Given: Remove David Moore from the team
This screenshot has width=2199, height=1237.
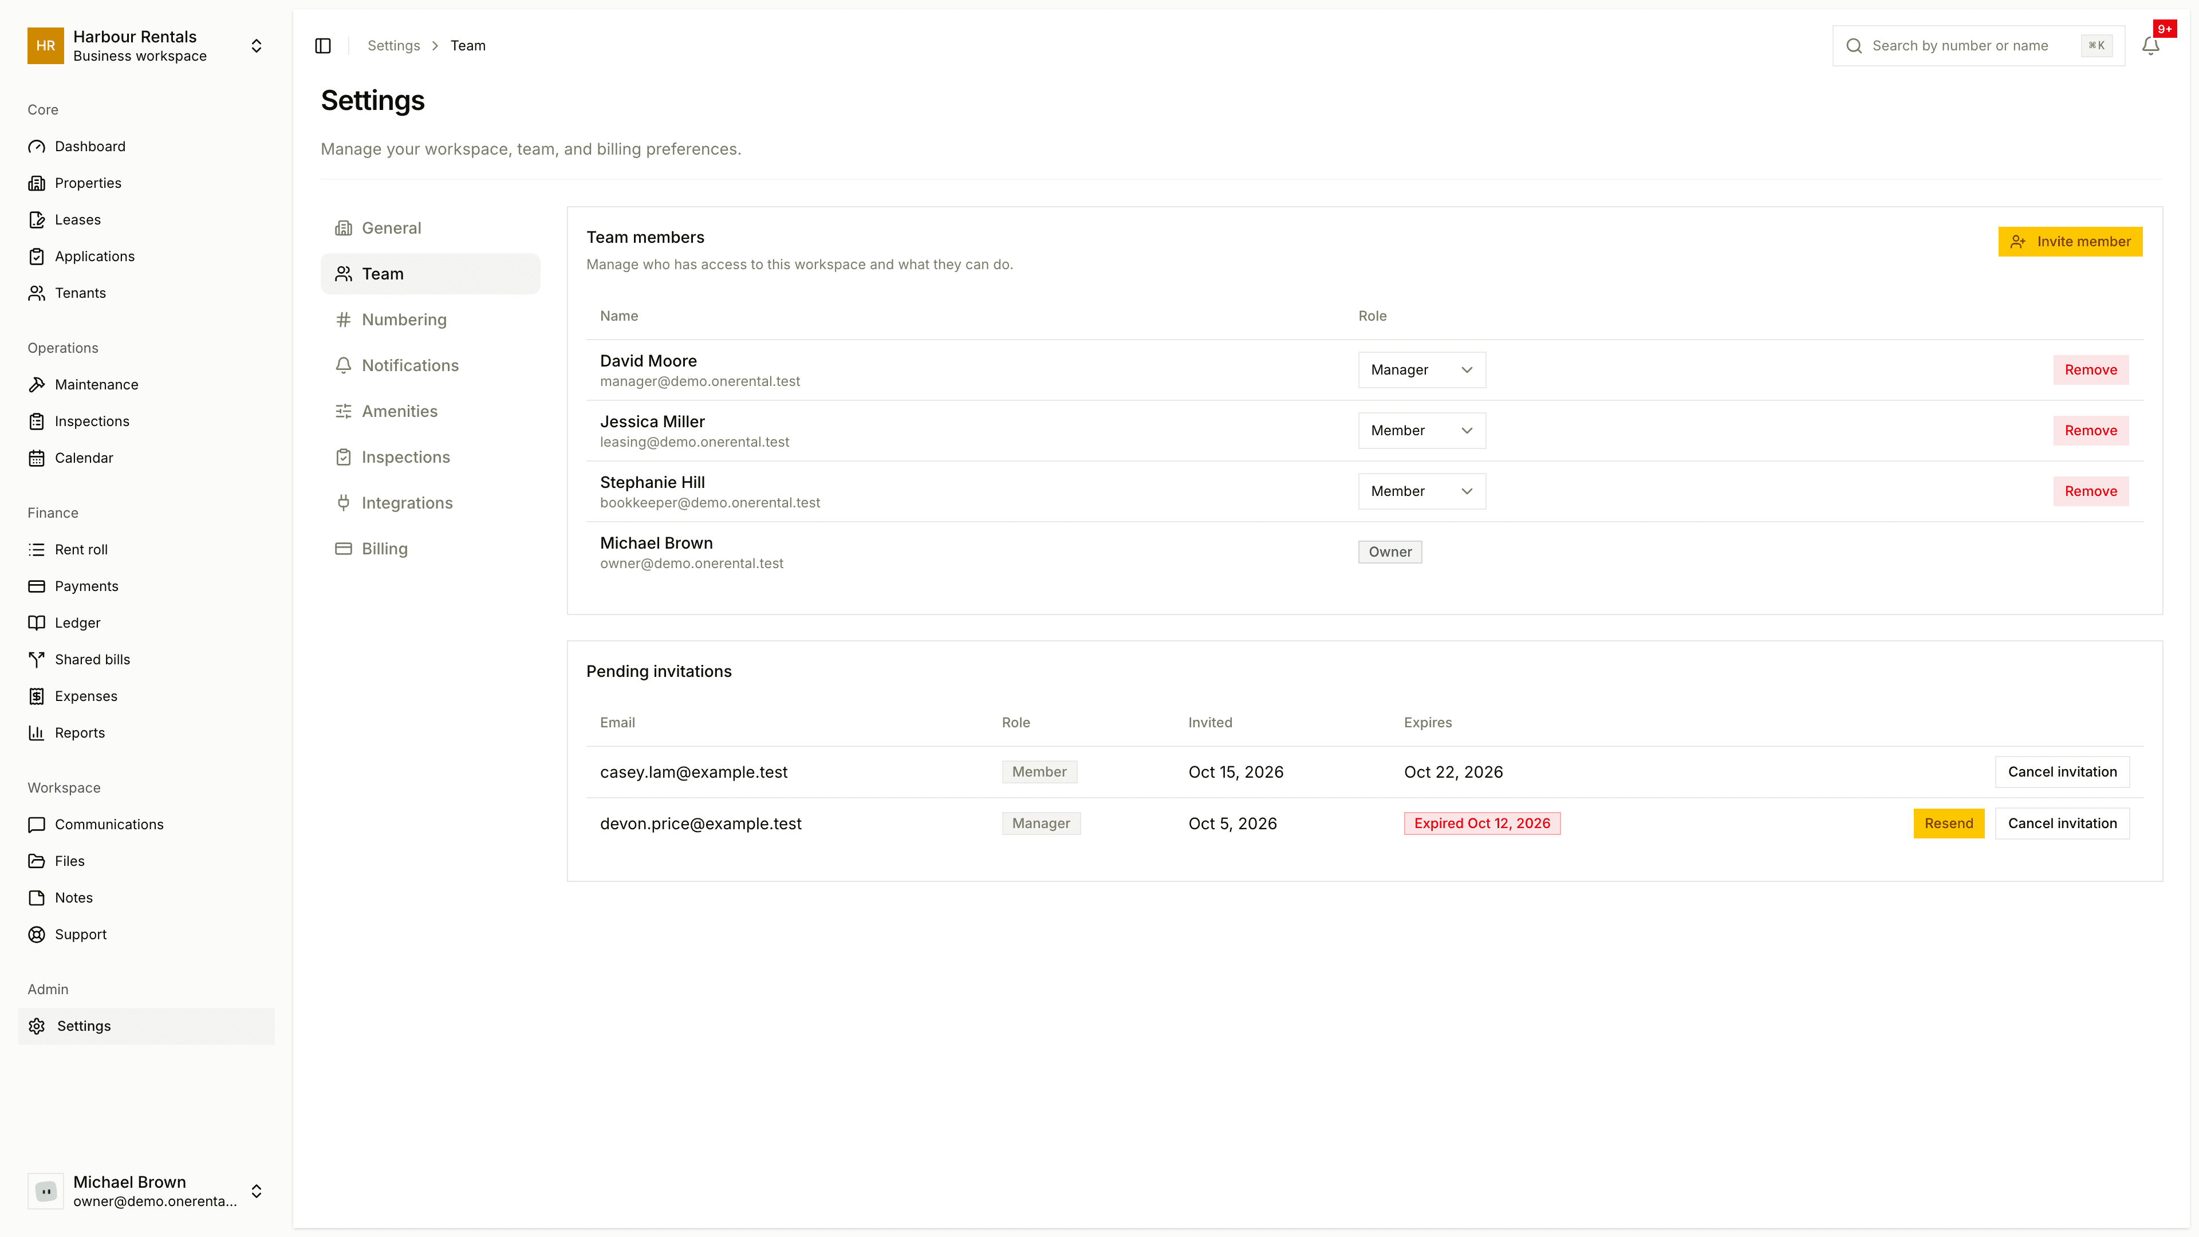Looking at the screenshot, I should coord(2091,369).
